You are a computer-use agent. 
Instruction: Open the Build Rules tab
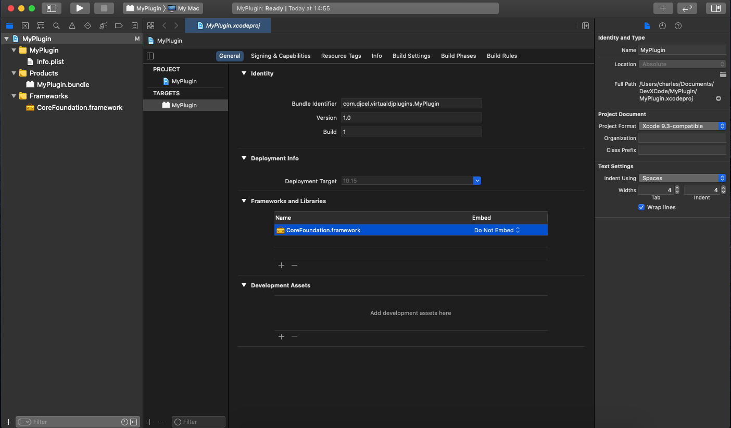tap(502, 56)
